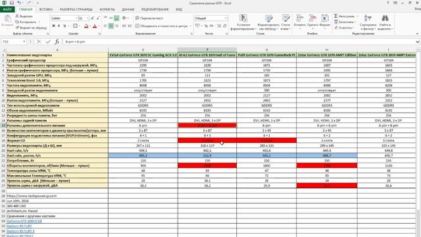Undo the last action
This screenshot has height=237, width=421.
point(19,3)
